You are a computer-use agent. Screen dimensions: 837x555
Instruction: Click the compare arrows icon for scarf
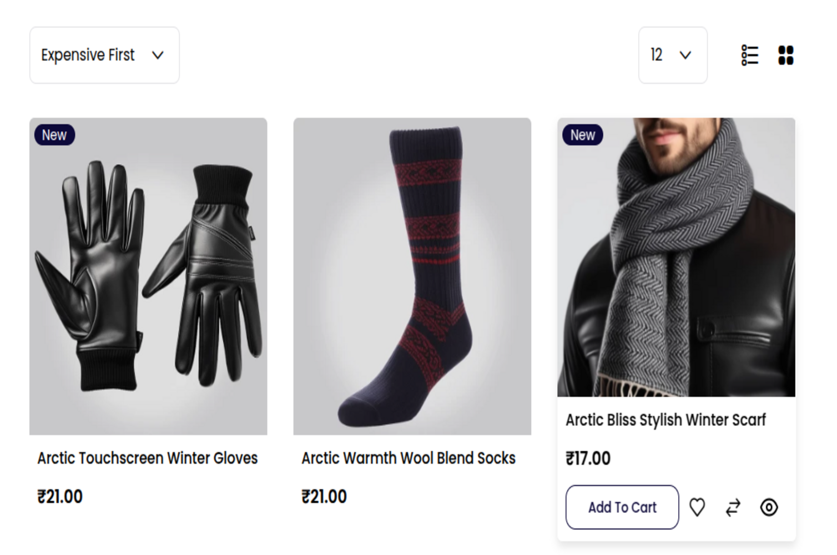[733, 507]
